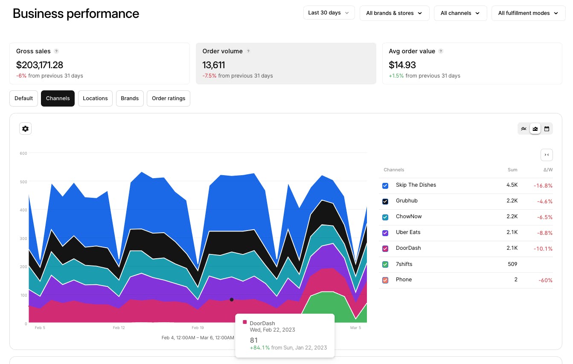The height and width of the screenshot is (364, 573).
Task: Uncheck the Skip The Dishes channel
Action: click(385, 185)
